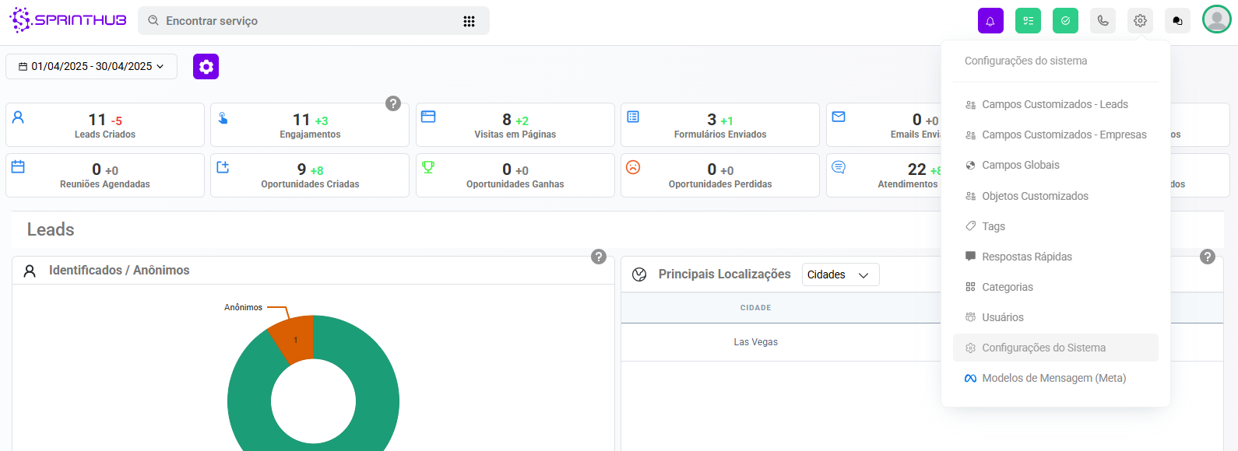Select Campos Customizados - Leads menu item
The width and height of the screenshot is (1238, 451).
[x=1054, y=104]
